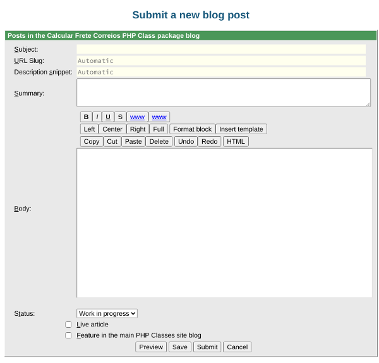Enable the Live article checkbox
379x363 pixels.
pyautogui.click(x=68, y=325)
